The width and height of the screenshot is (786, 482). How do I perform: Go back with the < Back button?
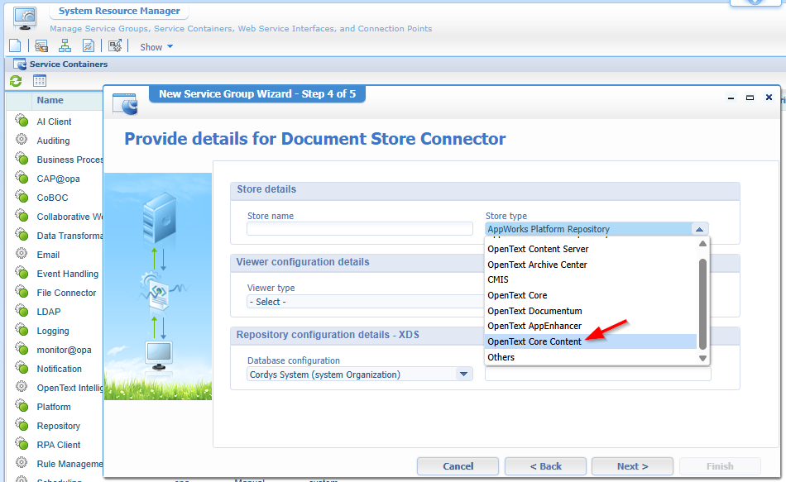pos(545,466)
